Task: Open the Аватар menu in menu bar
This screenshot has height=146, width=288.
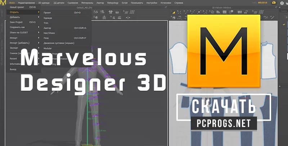Action: point(100,3)
